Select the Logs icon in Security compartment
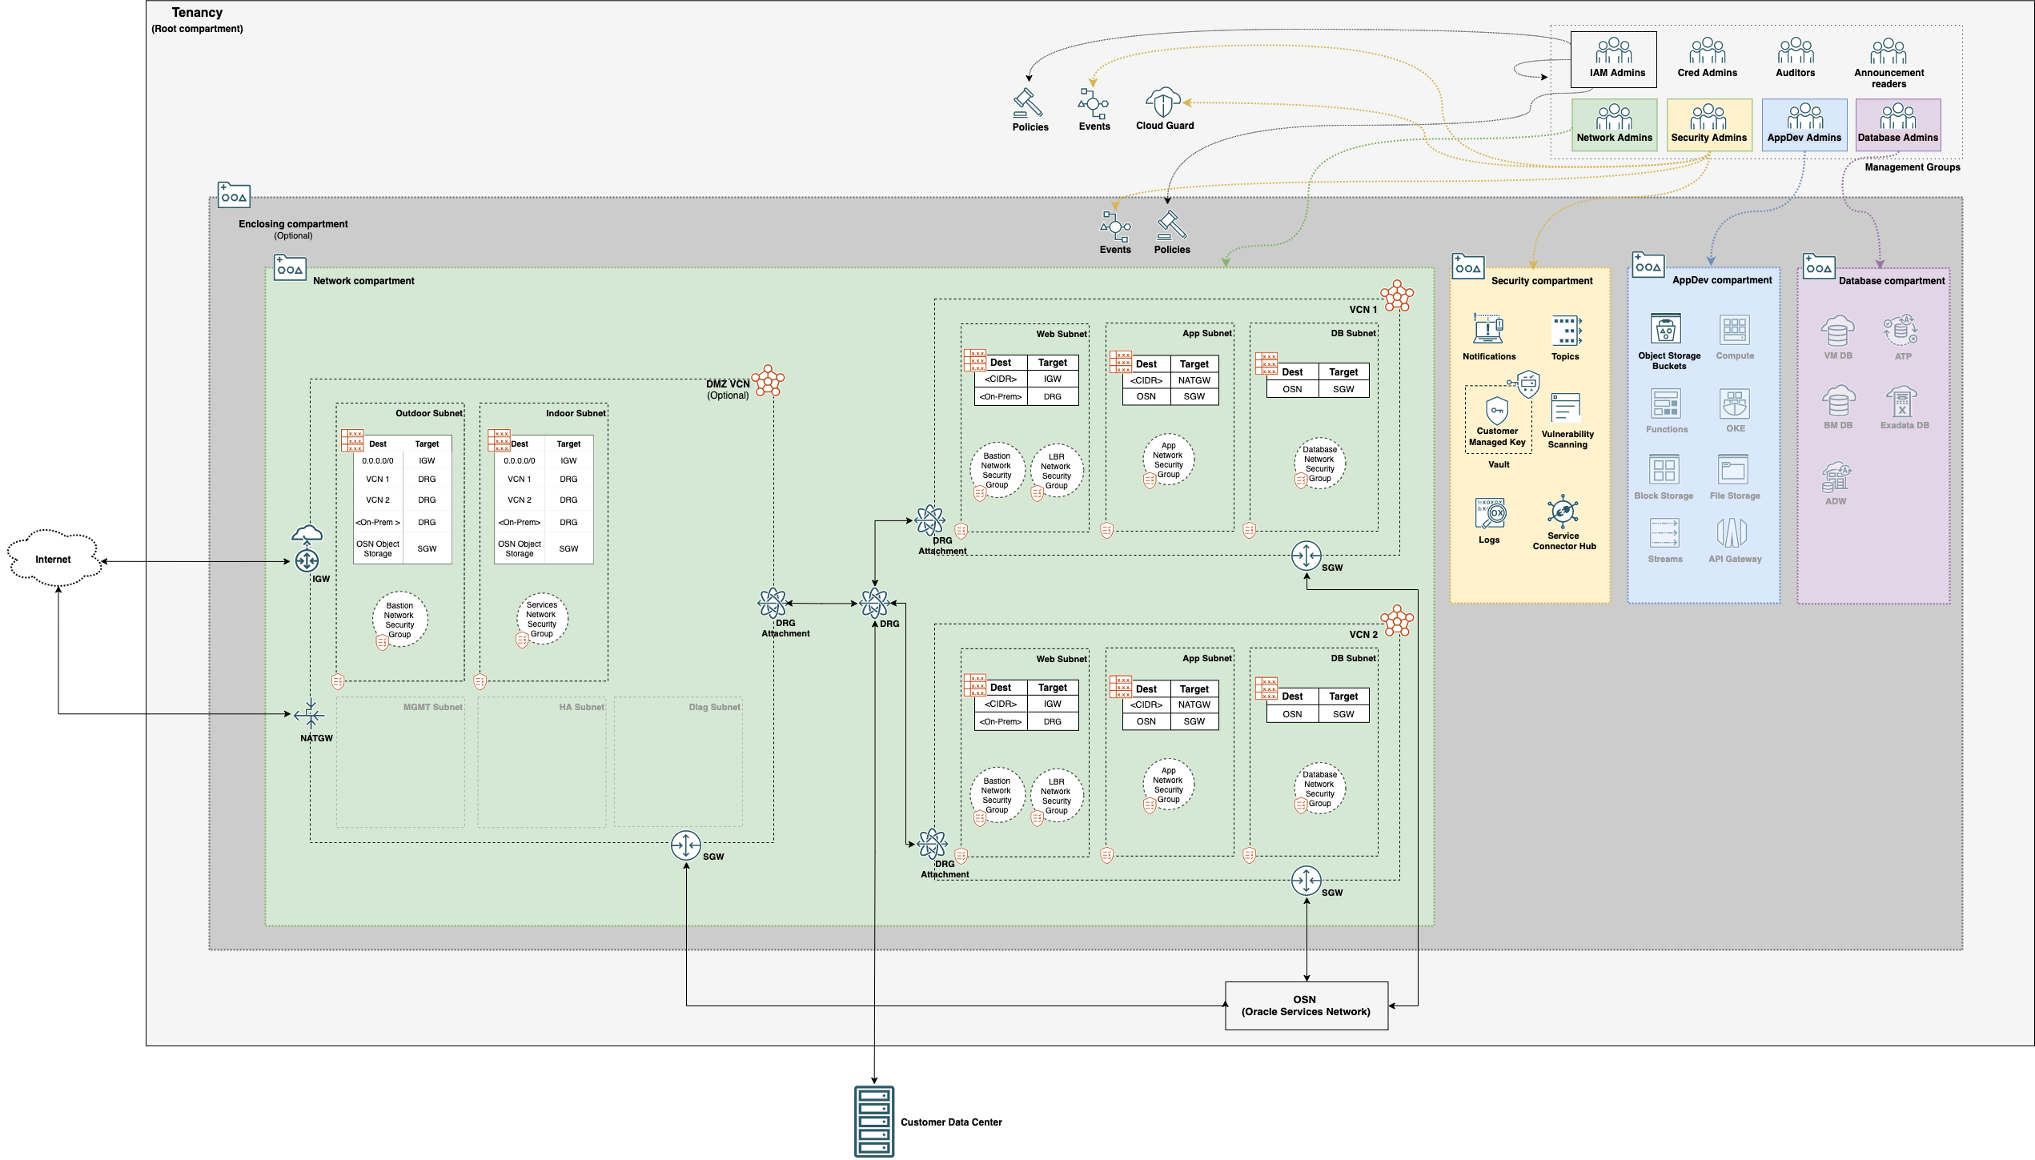This screenshot has height=1160, width=2035. tap(1491, 514)
